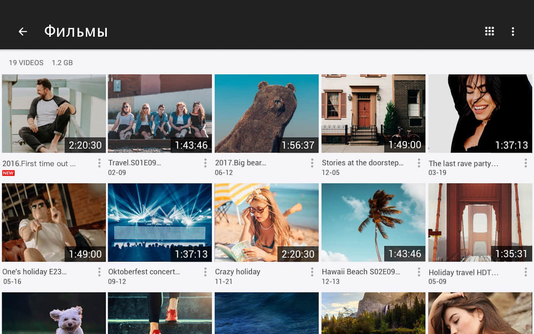
Task: Open the white puppy video thumbnail
Action: 54,313
